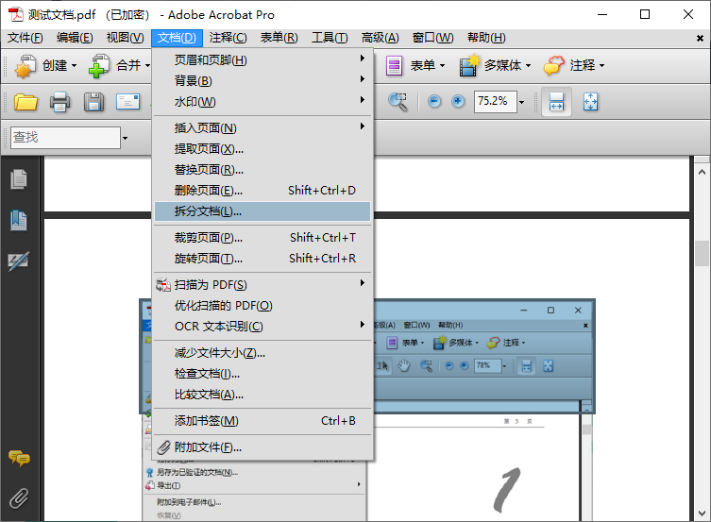Click the vertical scrollbar up arrow

click(702, 172)
